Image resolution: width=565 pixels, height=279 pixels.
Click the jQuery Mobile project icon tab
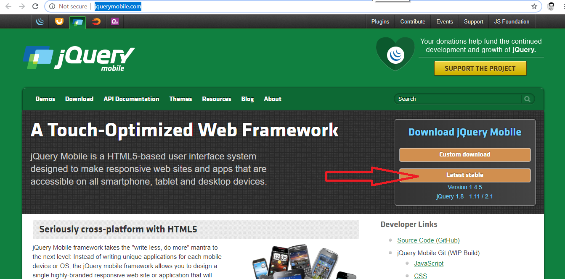coord(78,22)
